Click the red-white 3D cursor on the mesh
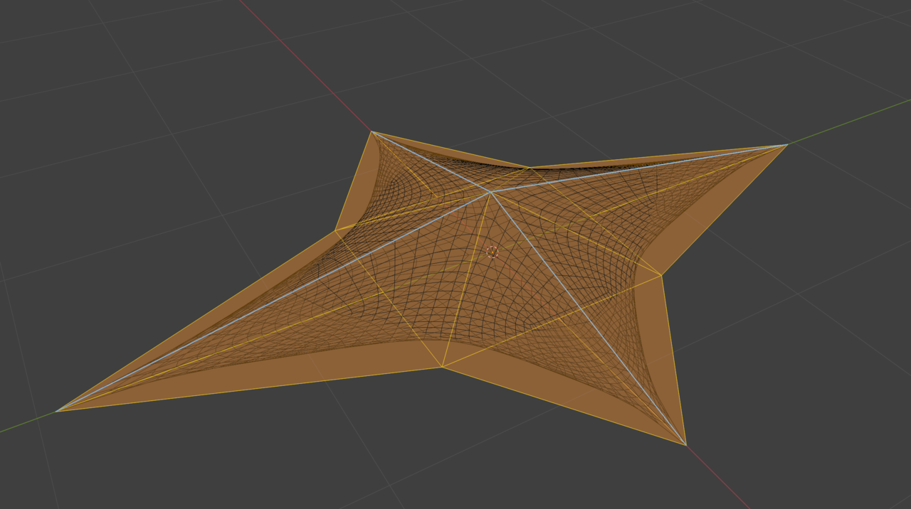This screenshot has width=911, height=509. (492, 252)
